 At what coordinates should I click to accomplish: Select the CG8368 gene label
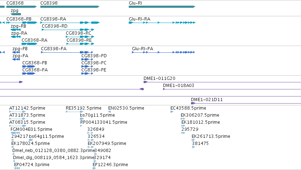point(15,3)
